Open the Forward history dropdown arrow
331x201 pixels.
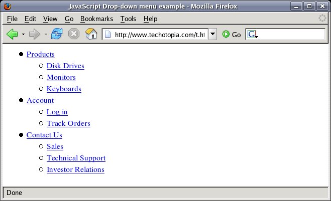coord(46,35)
